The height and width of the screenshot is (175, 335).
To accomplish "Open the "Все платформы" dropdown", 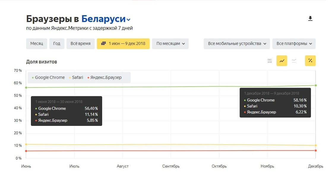I will [x=294, y=43].
